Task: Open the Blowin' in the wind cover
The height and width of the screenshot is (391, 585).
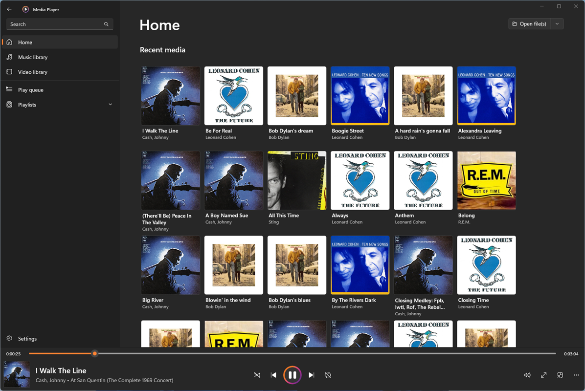Action: (233, 265)
